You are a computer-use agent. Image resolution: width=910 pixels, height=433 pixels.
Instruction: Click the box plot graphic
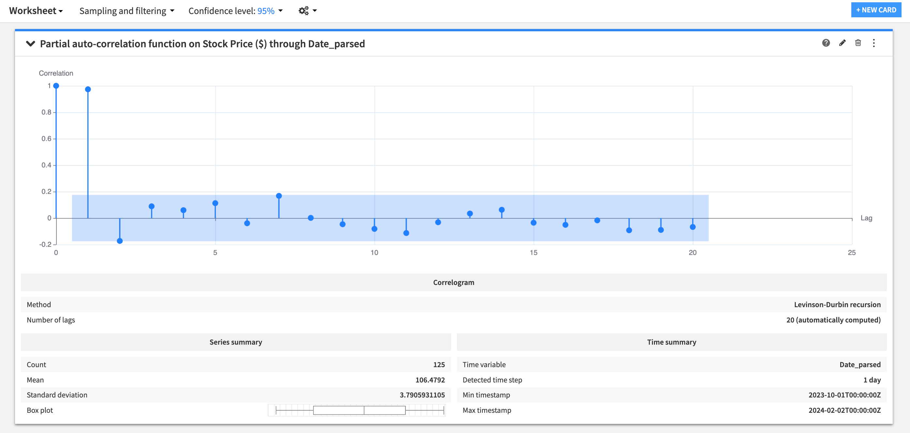coord(359,410)
